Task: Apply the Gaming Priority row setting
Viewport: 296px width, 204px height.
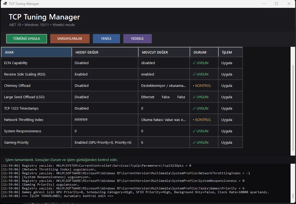Action: (227, 142)
